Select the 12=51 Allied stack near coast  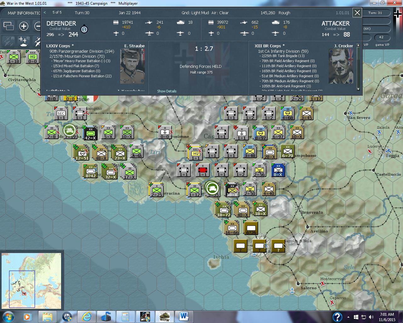tap(82, 153)
